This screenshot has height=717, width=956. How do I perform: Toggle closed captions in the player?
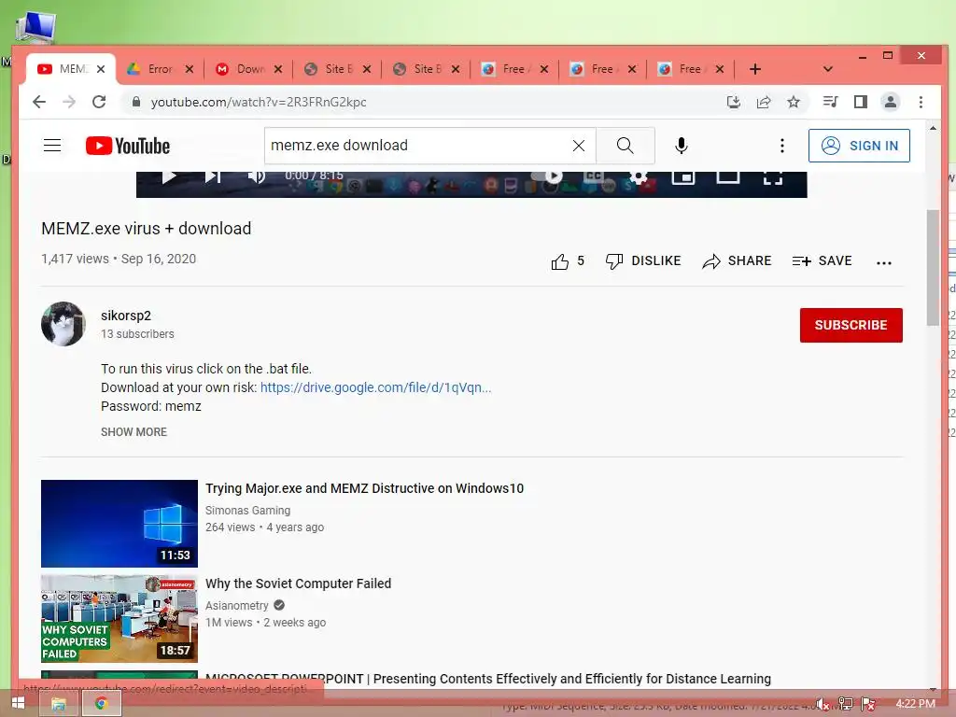pyautogui.click(x=594, y=176)
